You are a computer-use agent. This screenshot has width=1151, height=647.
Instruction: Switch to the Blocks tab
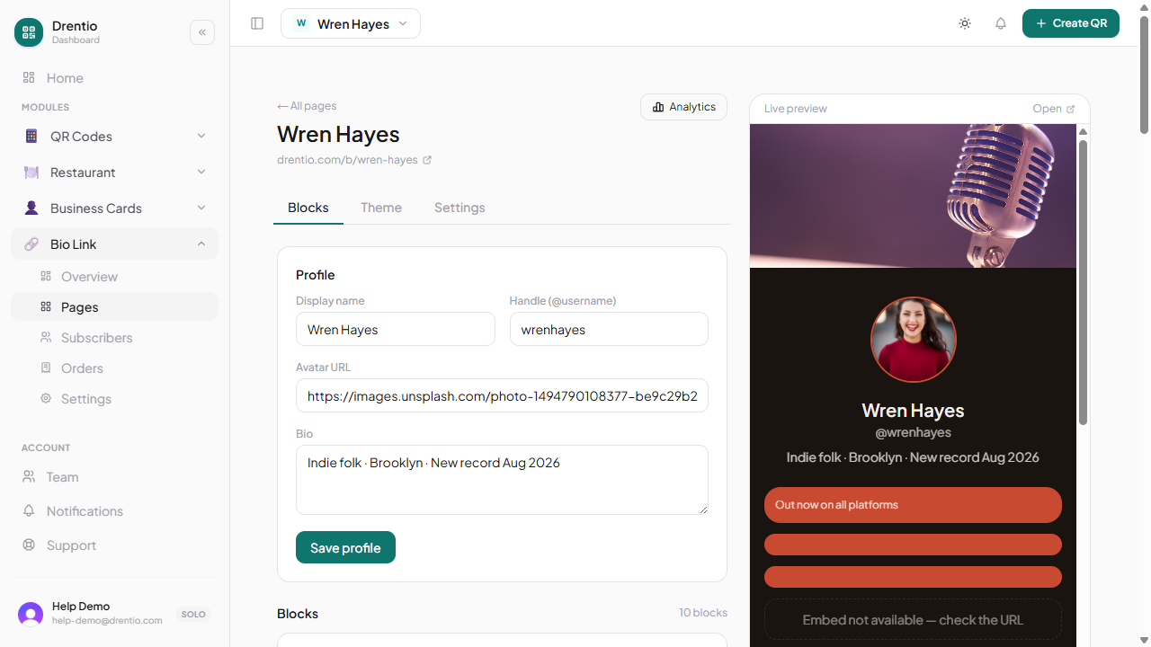308,208
